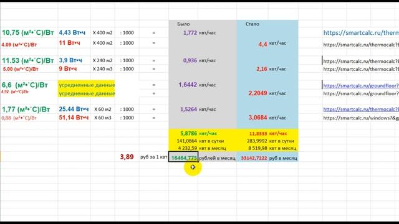This screenshot has width=399, height=224.
Task: Select the green '11.53 (м²•˚С)/Вт' cell
Action: click(x=27, y=60)
